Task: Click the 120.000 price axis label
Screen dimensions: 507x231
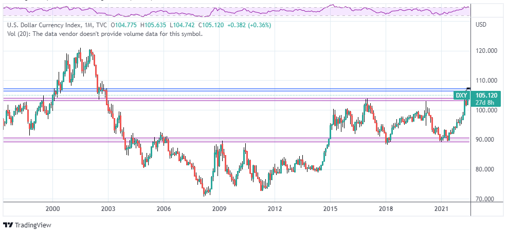Action: [x=486, y=51]
